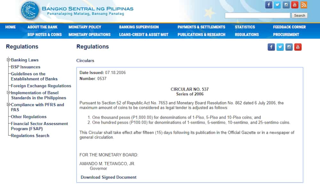Open the BSP logo in the header
Viewport: 320px width, 185px height.
[30, 11]
